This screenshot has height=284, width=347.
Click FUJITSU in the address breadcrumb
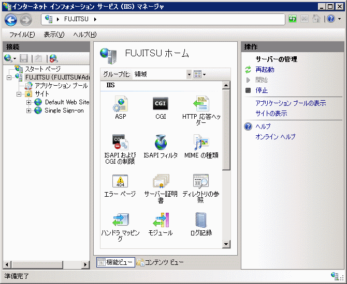tap(76, 19)
